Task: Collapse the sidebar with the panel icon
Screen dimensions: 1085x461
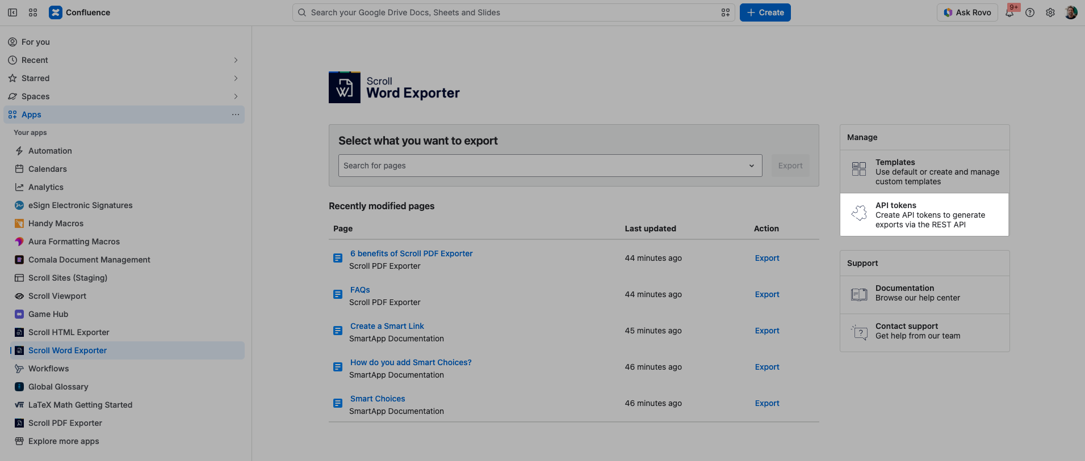Action: pyautogui.click(x=12, y=12)
